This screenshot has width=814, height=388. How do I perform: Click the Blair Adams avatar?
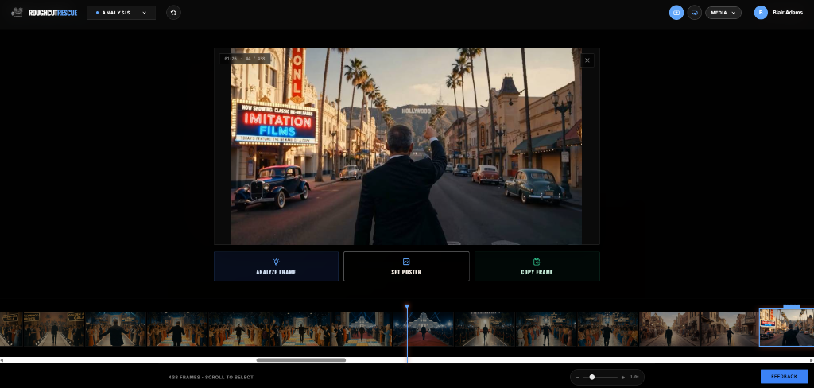coord(761,13)
